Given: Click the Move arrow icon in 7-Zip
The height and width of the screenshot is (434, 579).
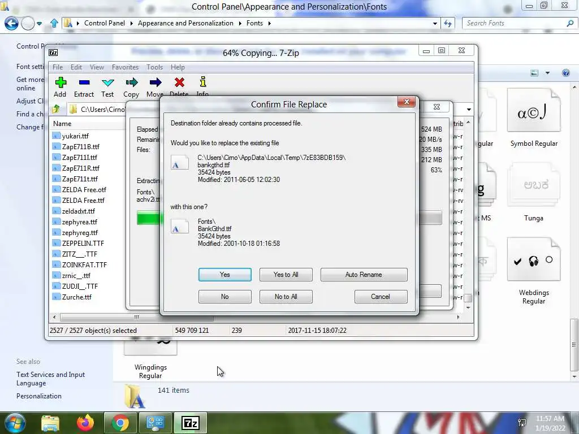Looking at the screenshot, I should point(155,83).
